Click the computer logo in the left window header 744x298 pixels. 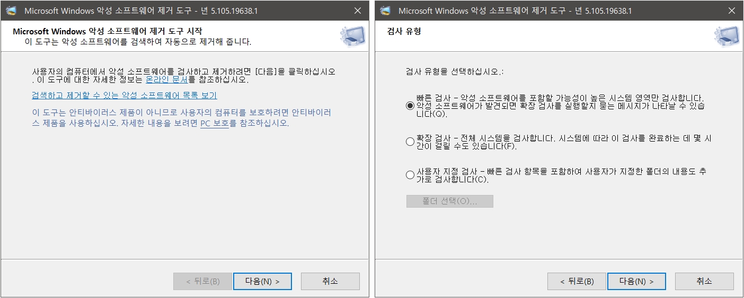[x=352, y=36]
